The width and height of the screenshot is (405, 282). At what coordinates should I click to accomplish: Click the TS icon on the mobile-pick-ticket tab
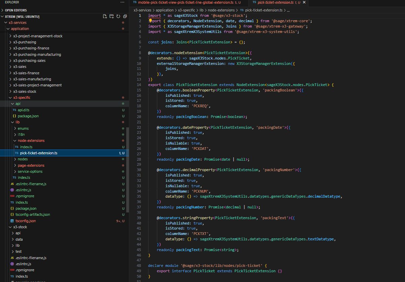coord(135,2)
